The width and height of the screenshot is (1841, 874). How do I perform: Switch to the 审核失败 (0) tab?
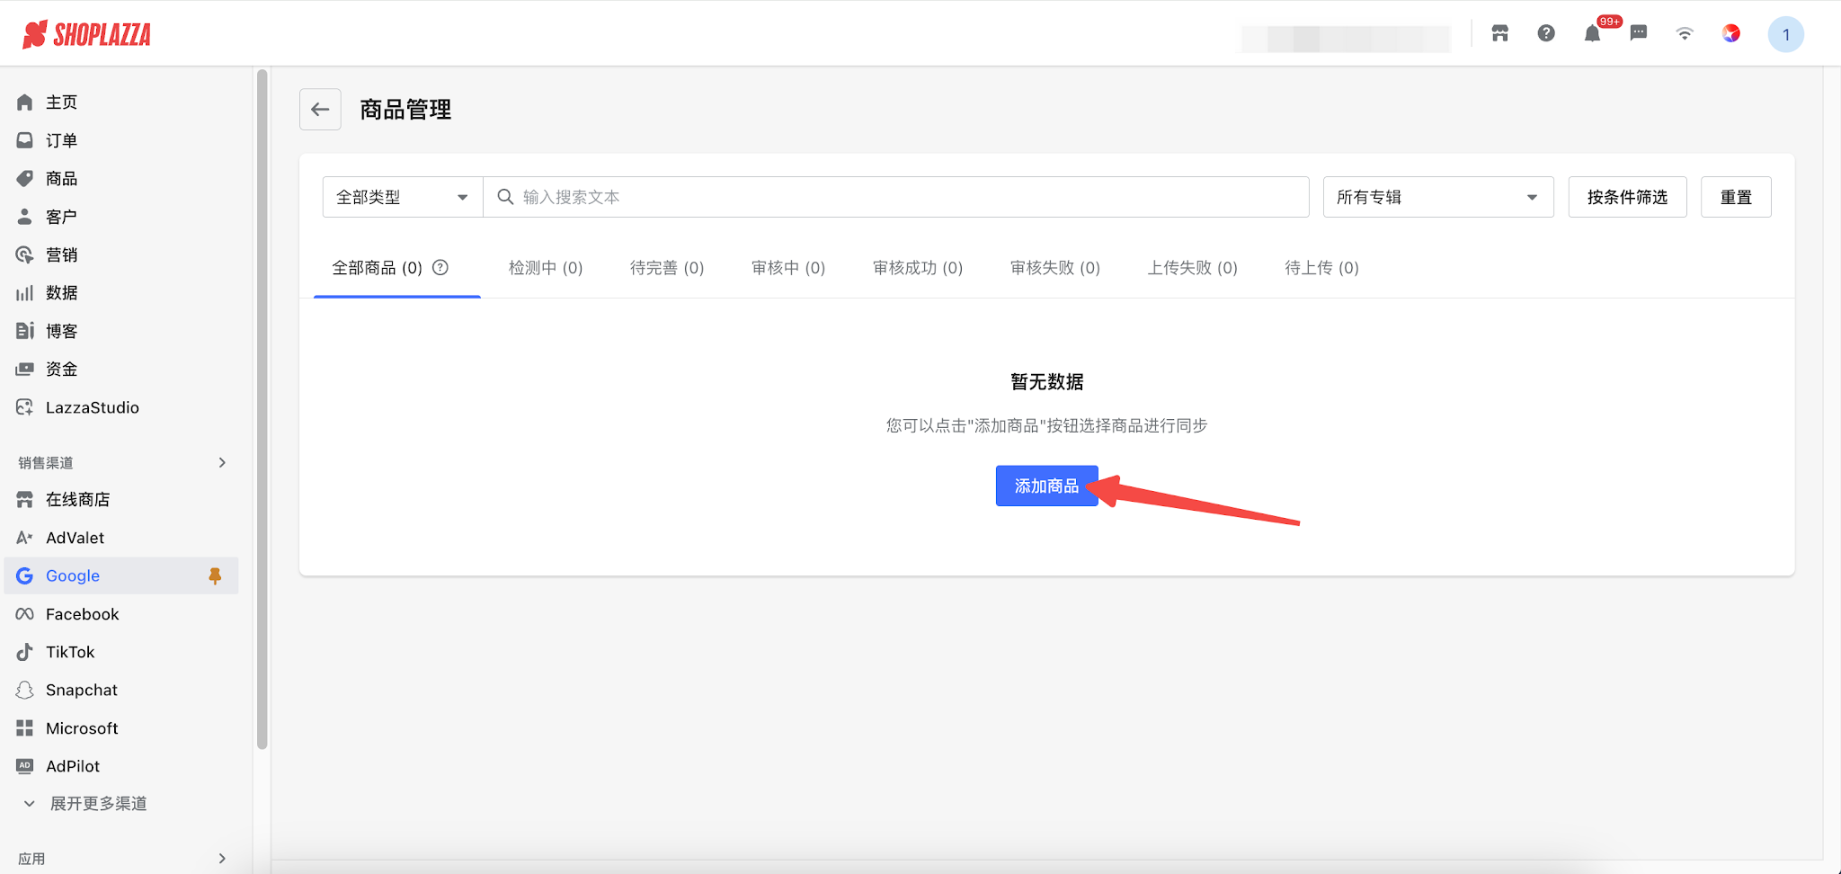click(x=1055, y=268)
